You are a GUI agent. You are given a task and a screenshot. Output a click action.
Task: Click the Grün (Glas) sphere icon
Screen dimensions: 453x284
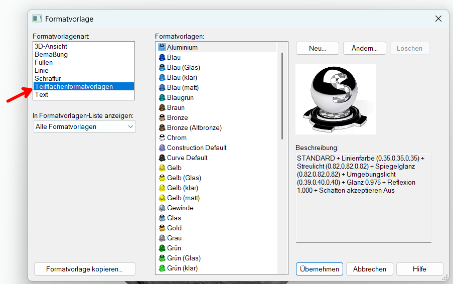[162, 258]
